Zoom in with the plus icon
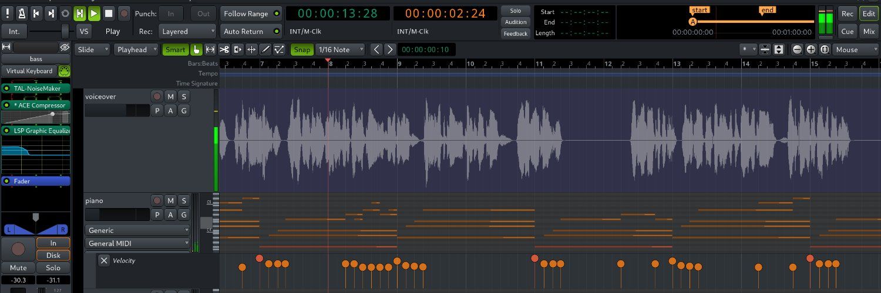 click(811, 50)
